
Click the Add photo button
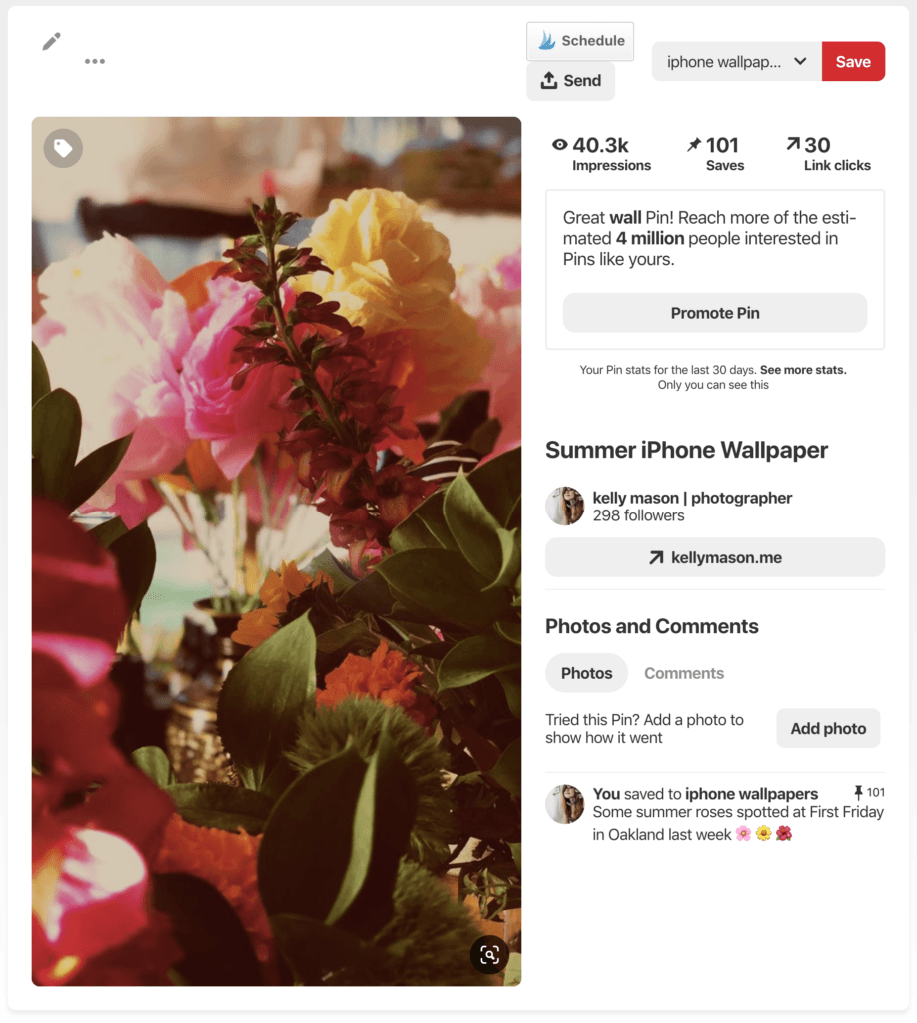(828, 728)
